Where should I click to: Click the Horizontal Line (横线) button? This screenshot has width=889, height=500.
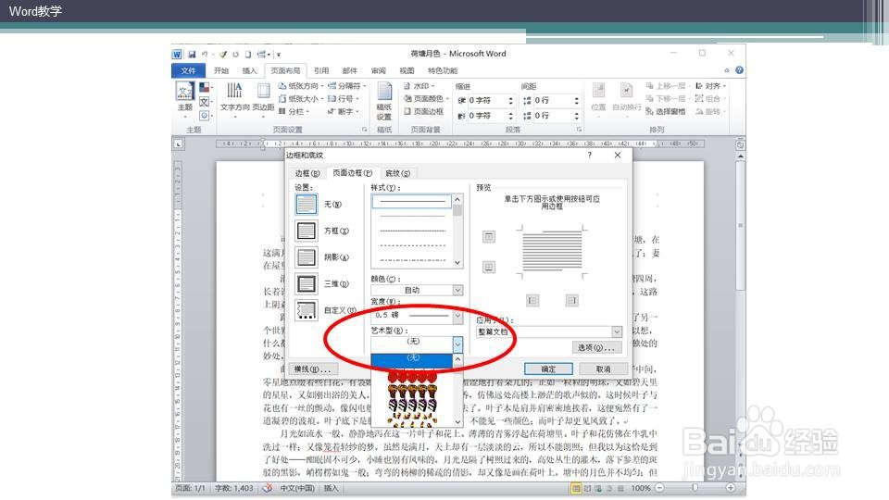pos(312,369)
